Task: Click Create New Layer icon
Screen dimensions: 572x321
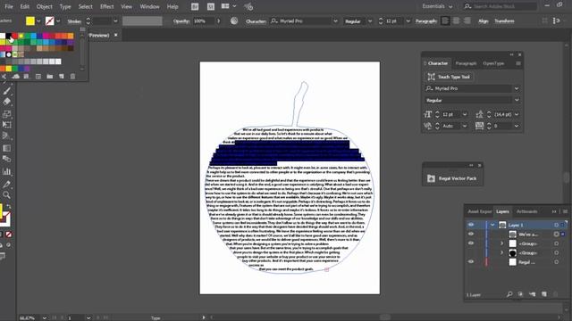Action: point(544,294)
